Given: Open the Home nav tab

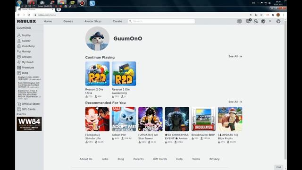Looking at the screenshot, I should click(48, 21).
